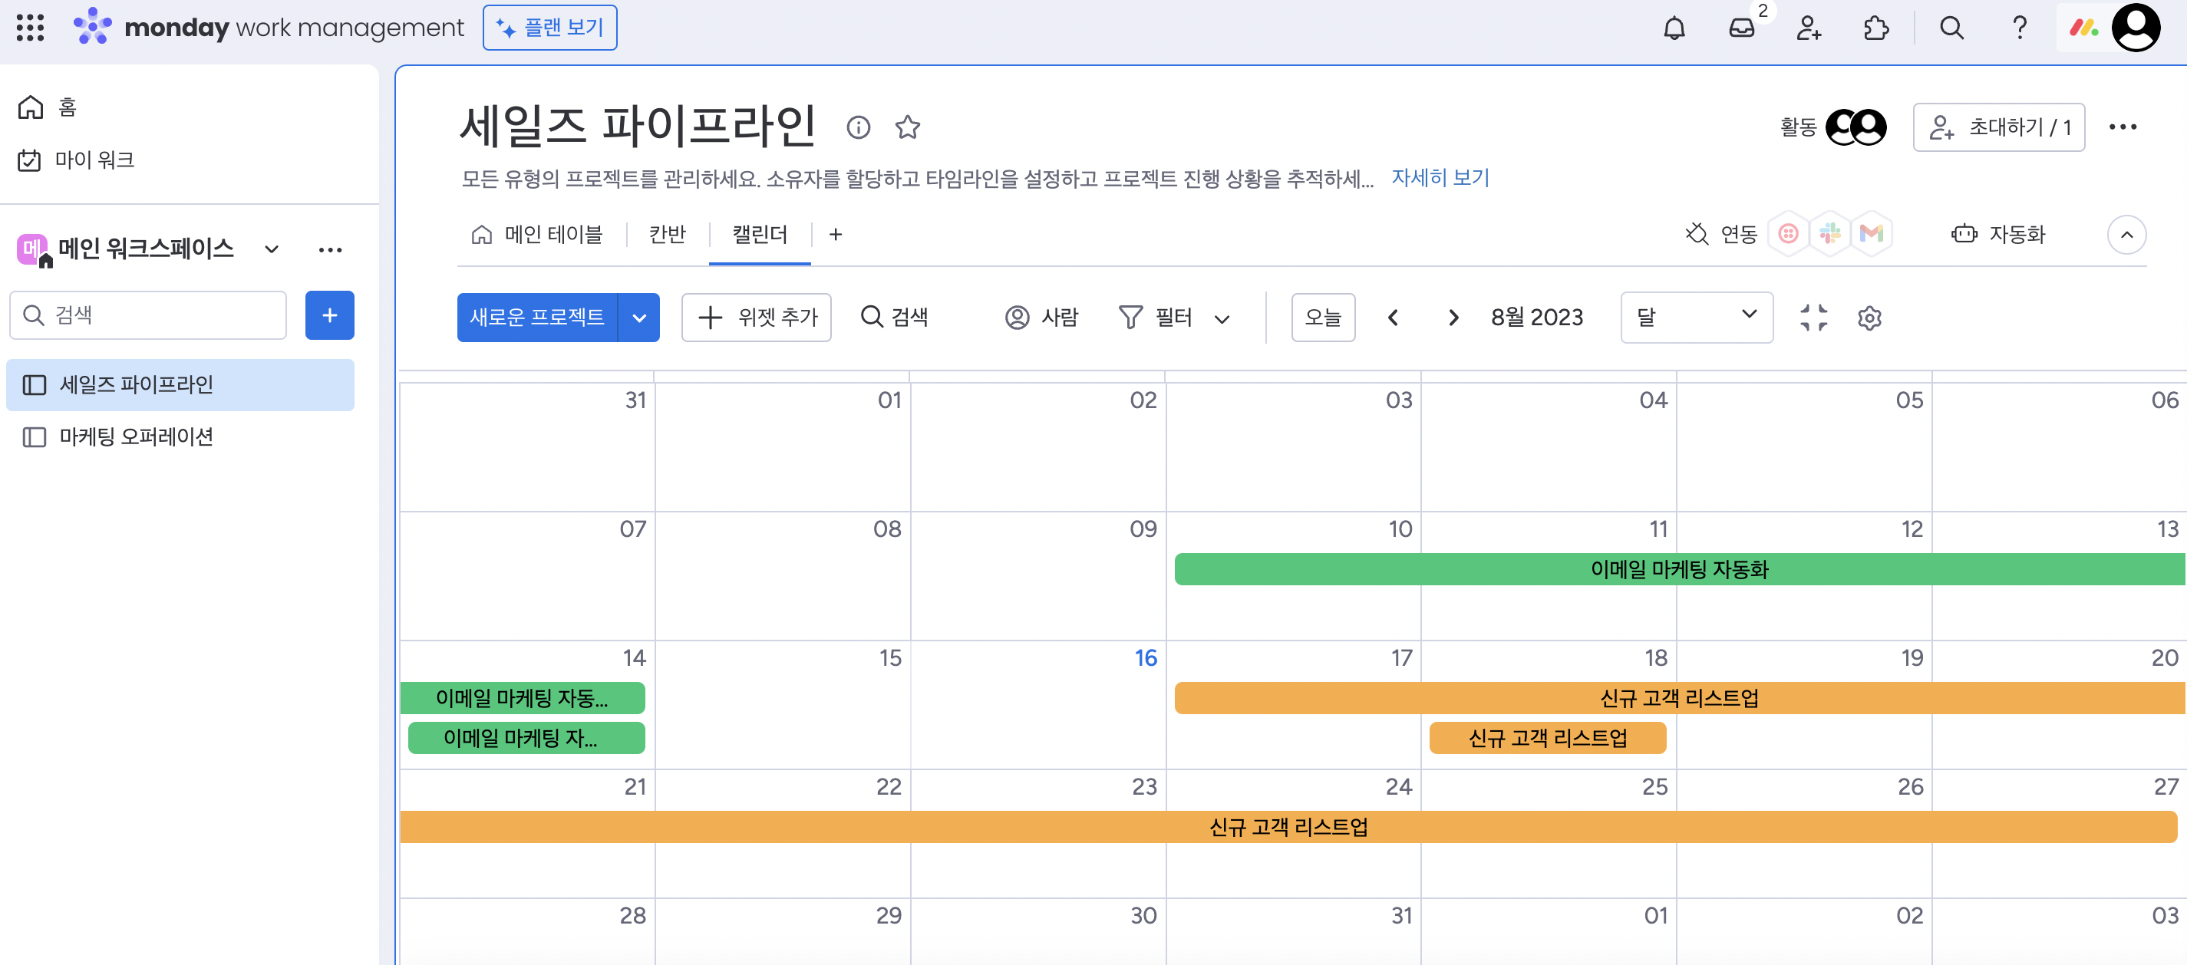This screenshot has width=2187, height=965.
Task: Toggle favorite star for 세일즈 파이프라인
Action: pyautogui.click(x=908, y=127)
